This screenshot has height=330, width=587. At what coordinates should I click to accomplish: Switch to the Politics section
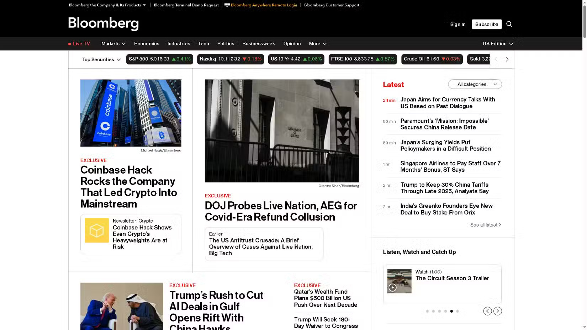pos(225,43)
